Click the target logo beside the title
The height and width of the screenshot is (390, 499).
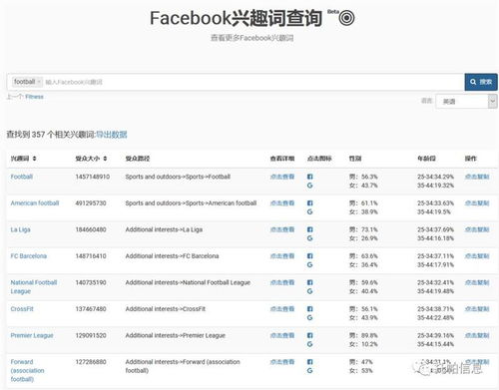[x=346, y=18]
